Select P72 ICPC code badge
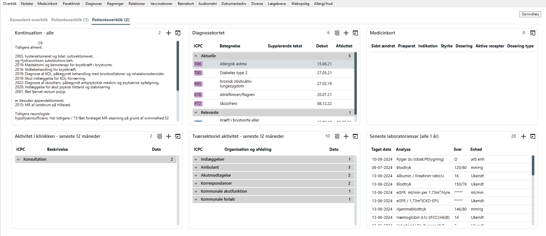Viewport: 546px width, 236px height. (198, 104)
